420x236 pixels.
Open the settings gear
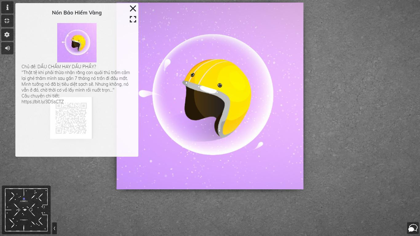(x=7, y=35)
